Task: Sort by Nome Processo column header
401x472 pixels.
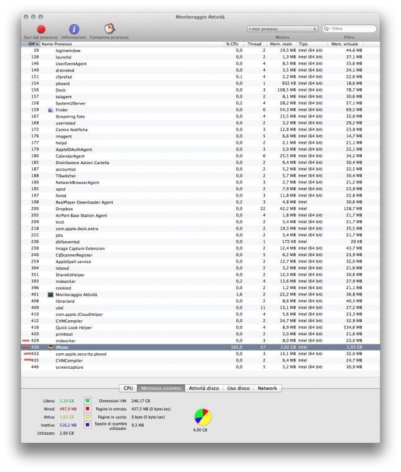Action: coord(132,44)
